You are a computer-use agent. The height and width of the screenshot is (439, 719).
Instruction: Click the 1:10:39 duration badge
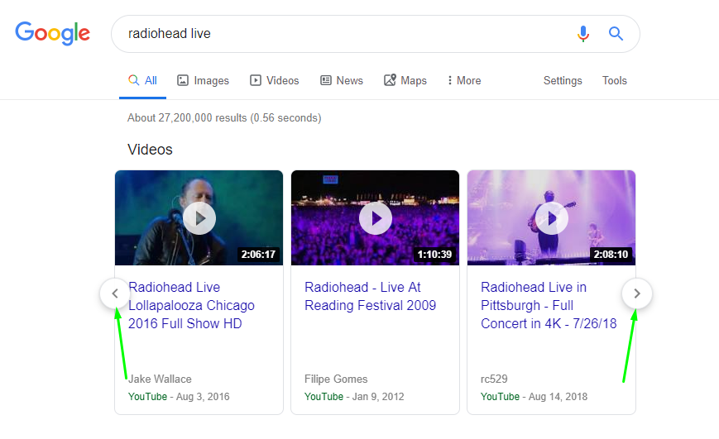click(x=434, y=255)
